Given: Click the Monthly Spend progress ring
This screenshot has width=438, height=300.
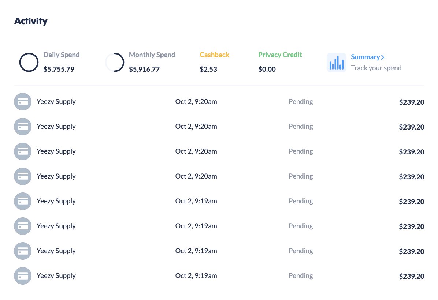Looking at the screenshot, I should coord(115,62).
